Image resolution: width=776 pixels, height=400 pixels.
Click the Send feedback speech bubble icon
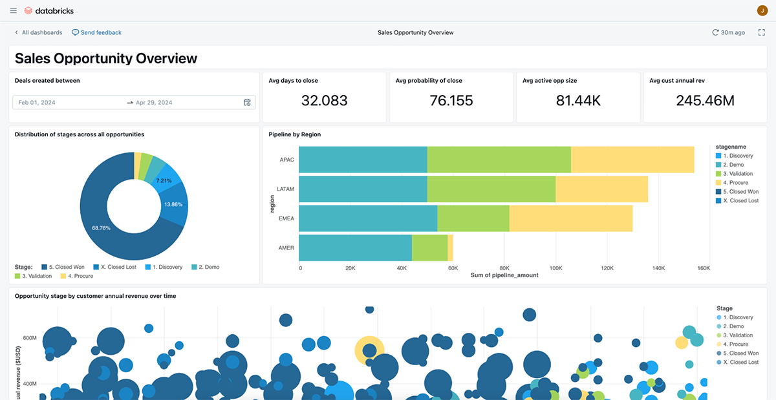tap(76, 32)
